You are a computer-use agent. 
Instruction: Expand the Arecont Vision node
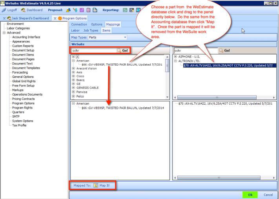[73, 68]
